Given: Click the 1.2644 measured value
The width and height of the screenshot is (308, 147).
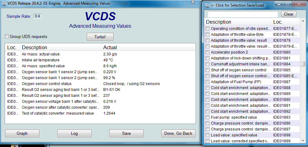Looking at the screenshot, I should click(x=109, y=113).
